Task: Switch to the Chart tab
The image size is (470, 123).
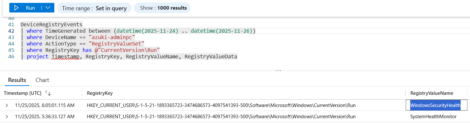Action: 42,80
